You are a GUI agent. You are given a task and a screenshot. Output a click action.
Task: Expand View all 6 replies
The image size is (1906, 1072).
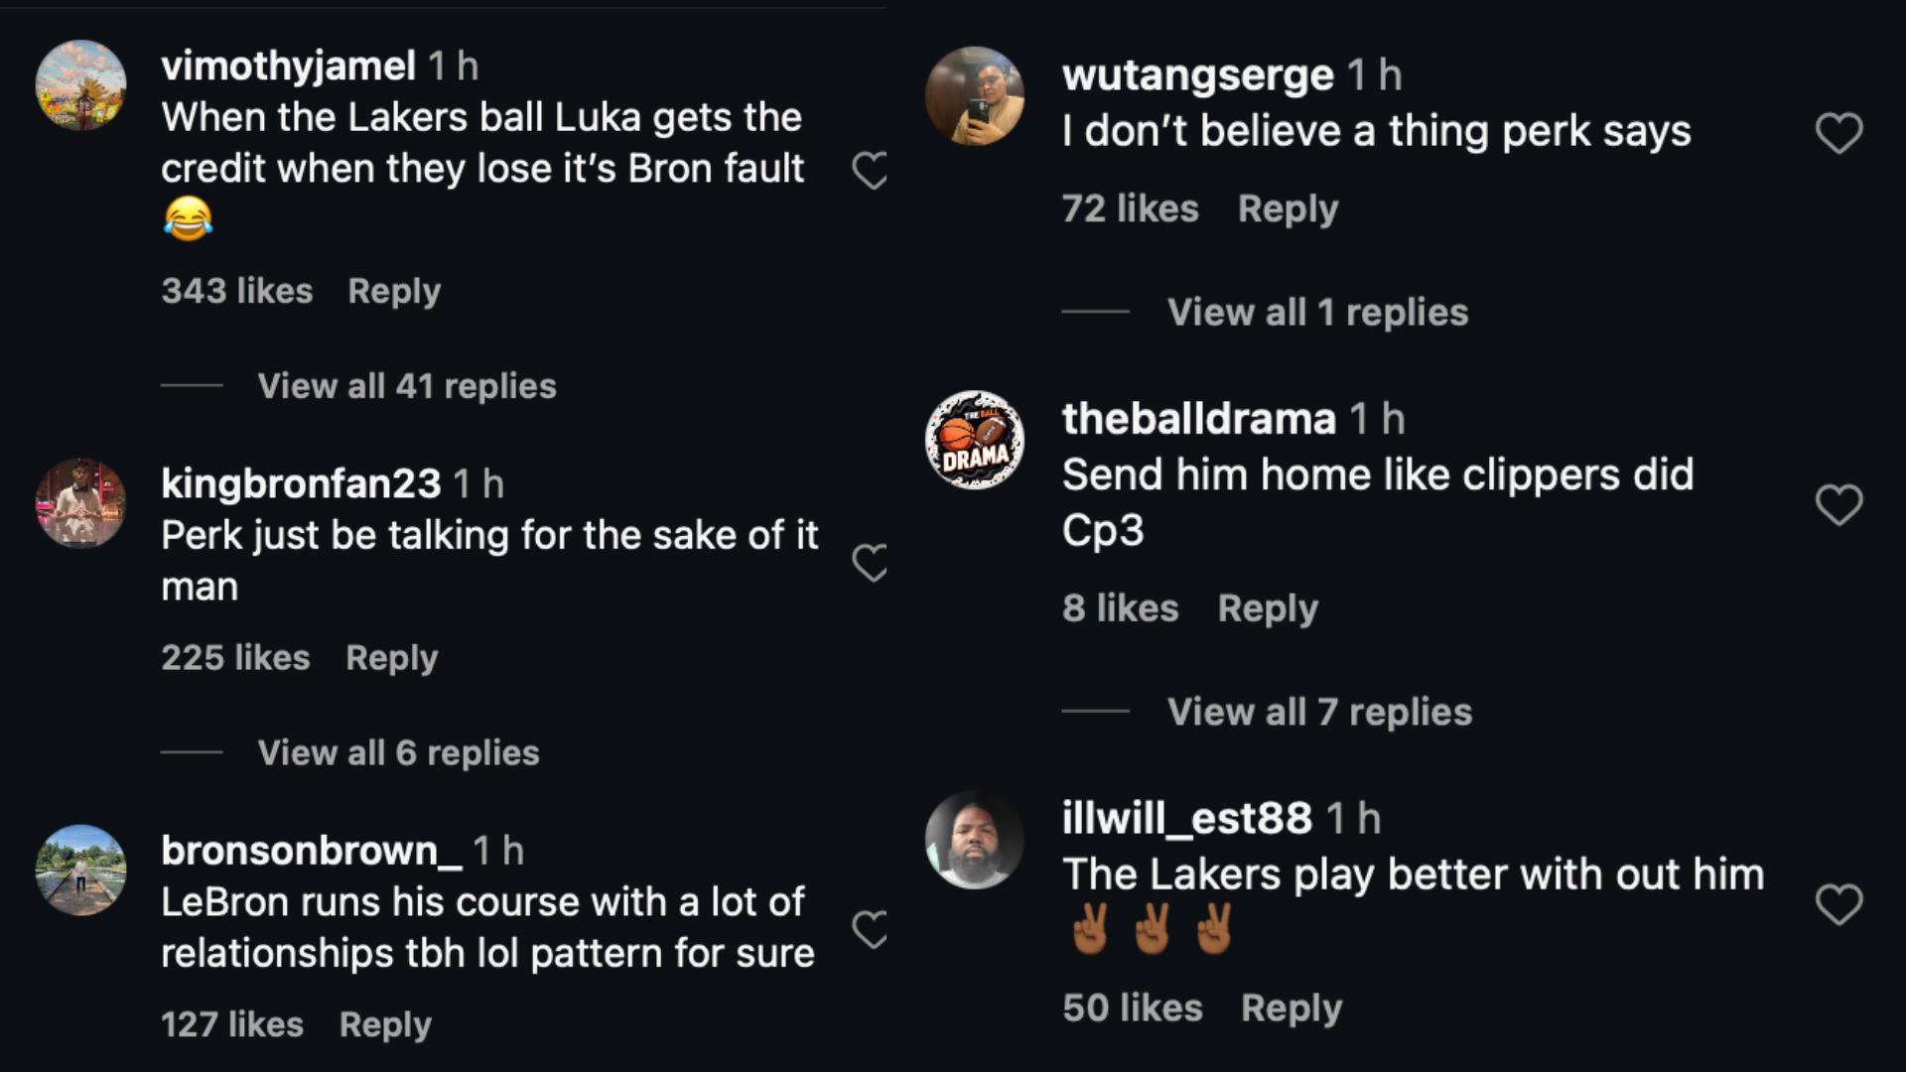click(398, 753)
